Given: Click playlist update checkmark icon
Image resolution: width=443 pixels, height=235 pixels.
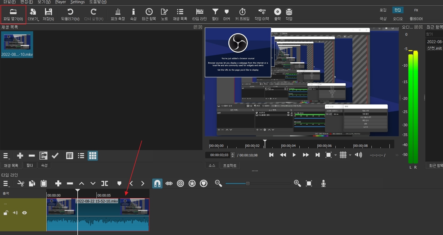Looking at the screenshot, I should point(55,156).
